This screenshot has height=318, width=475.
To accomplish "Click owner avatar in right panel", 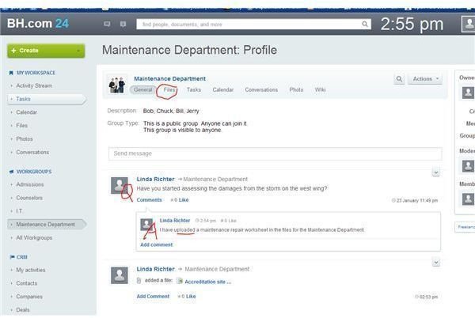I will pos(468,93).
